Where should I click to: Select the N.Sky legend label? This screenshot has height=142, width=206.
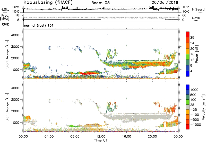pos(5,9)
